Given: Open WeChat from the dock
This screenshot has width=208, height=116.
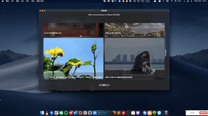Looking at the screenshot, I should (x=61, y=113).
